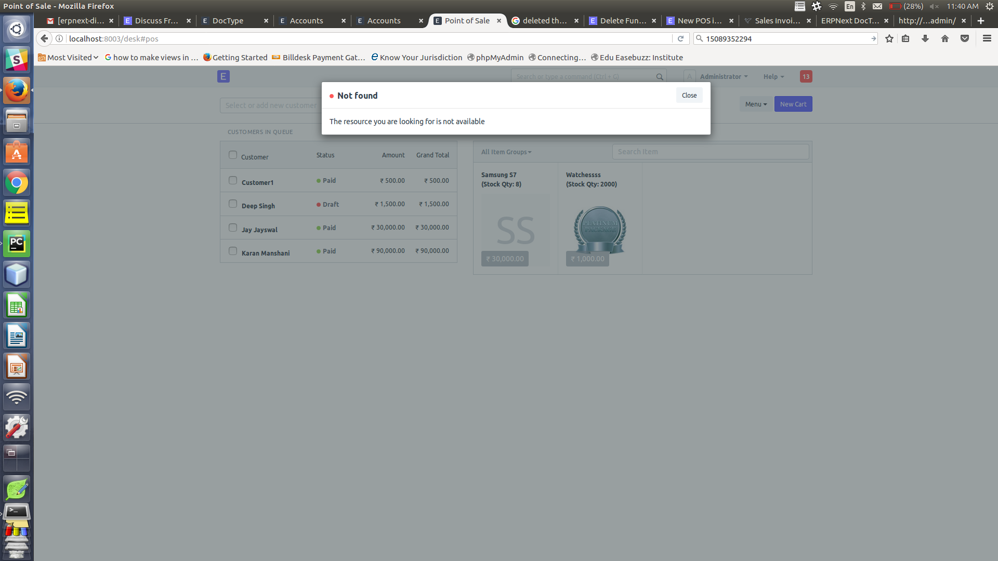Open LibreOffice Impress from the dock
The width and height of the screenshot is (998, 561).
(17, 367)
